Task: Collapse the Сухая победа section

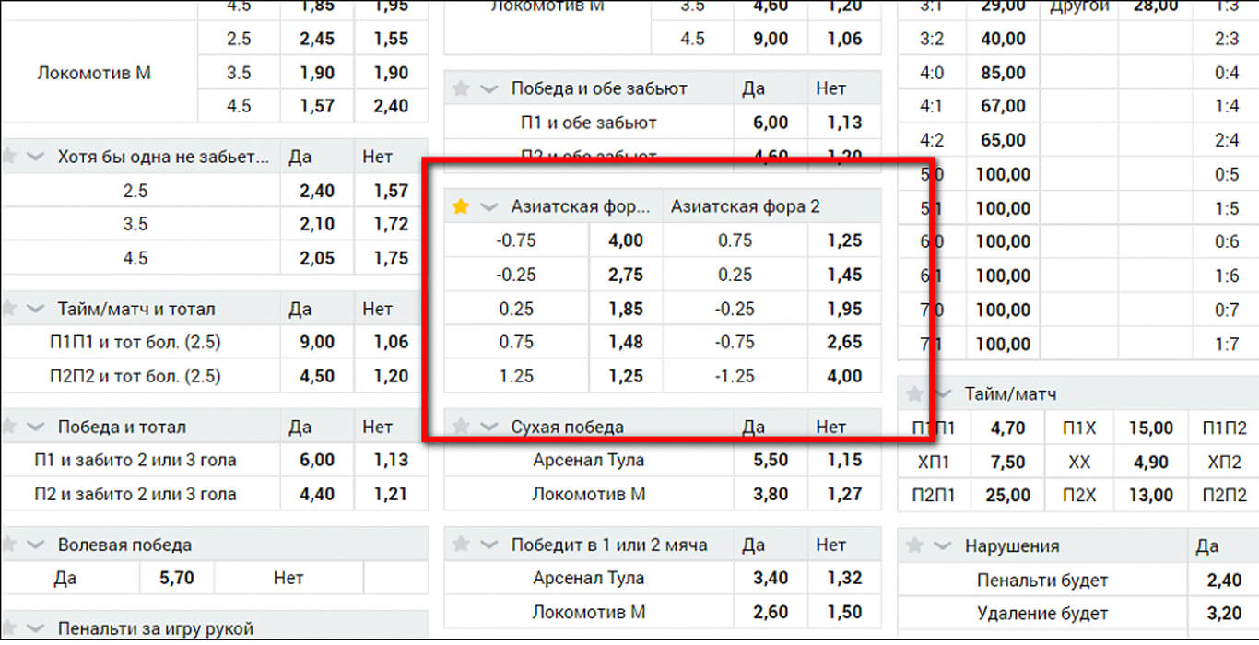Action: [489, 427]
